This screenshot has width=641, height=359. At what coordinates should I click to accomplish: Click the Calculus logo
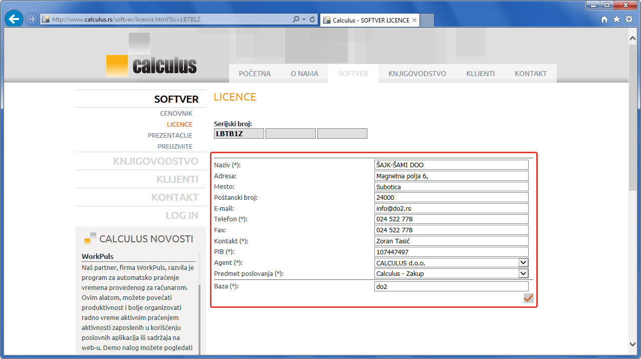coord(151,55)
